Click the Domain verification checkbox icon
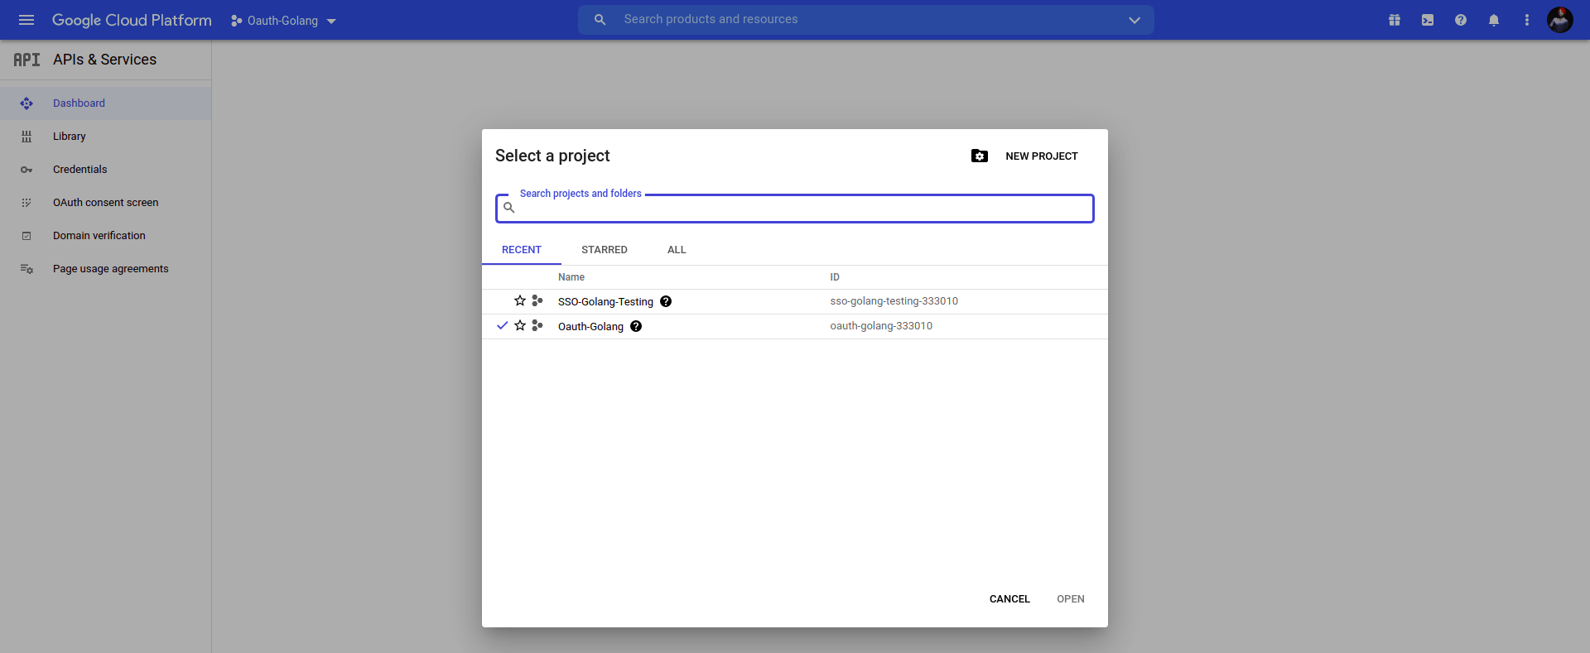This screenshot has height=653, width=1590. pos(26,236)
